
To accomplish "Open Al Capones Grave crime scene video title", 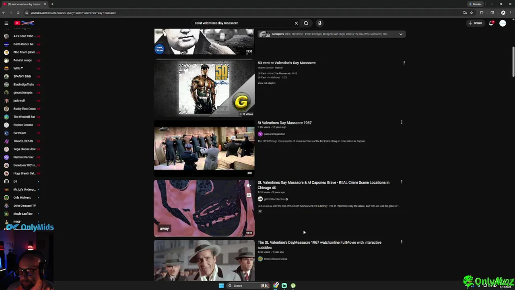I will coord(323,185).
